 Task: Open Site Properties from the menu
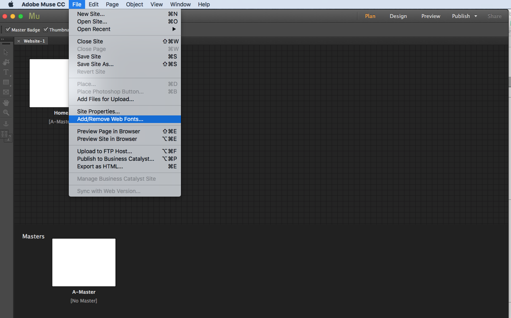point(125,111)
